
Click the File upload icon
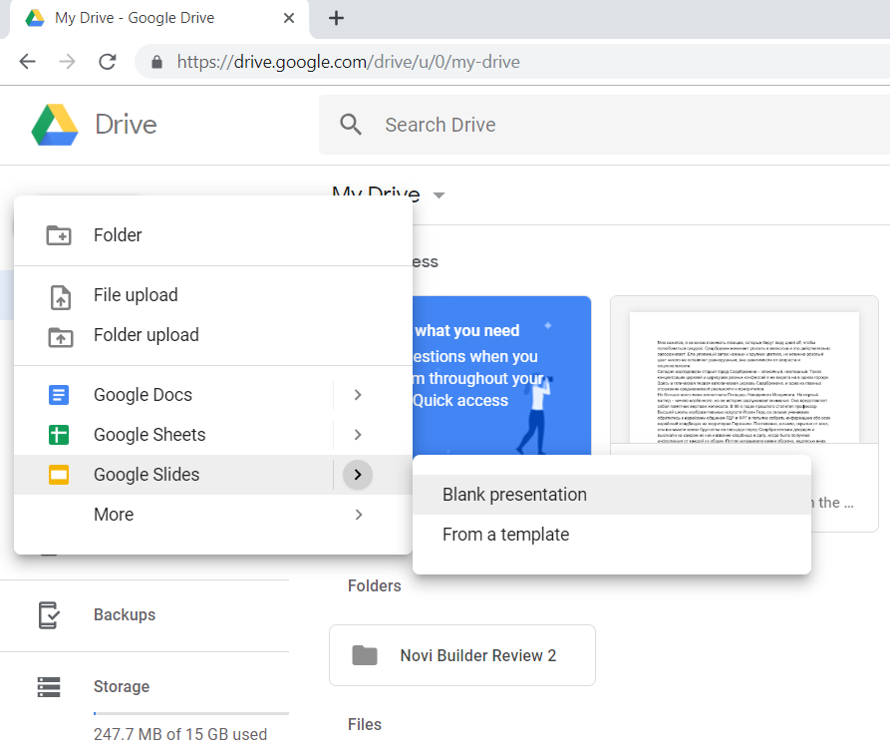coord(60,296)
